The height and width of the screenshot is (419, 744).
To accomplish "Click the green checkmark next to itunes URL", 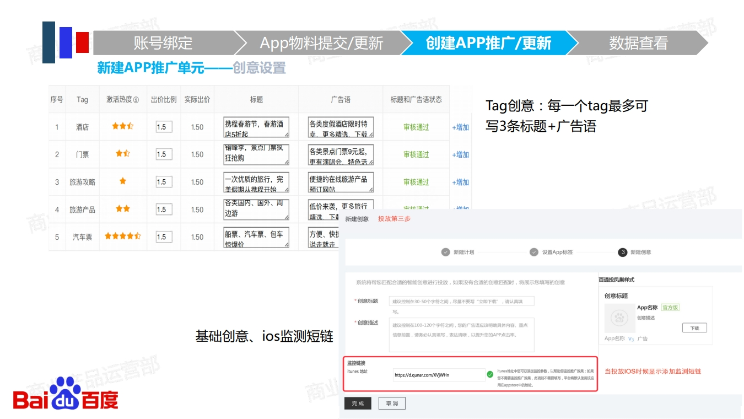I will 490,375.
